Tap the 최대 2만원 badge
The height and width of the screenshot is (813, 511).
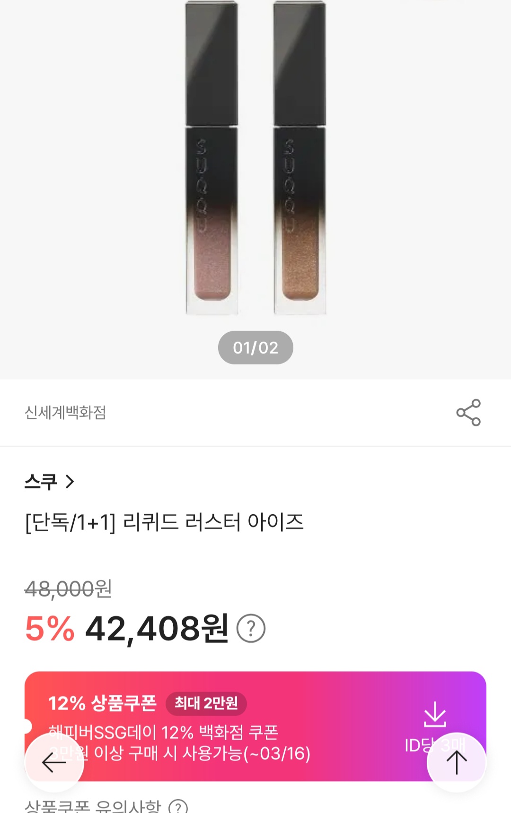206,703
